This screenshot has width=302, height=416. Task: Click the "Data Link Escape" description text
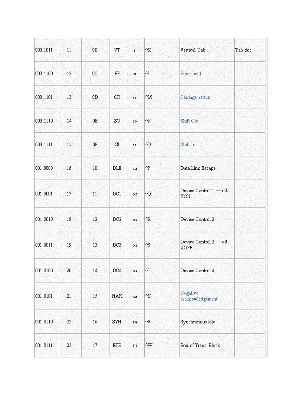[x=198, y=169]
